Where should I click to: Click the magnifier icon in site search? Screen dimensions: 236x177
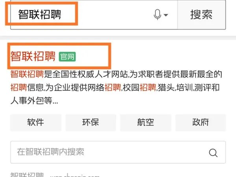[213, 153]
